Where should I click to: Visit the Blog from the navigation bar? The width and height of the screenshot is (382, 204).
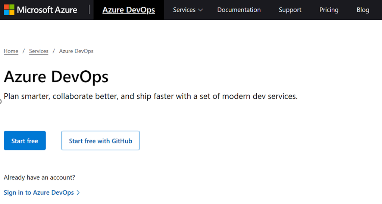pos(363,10)
